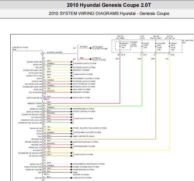Viewport: 194px width, 181px height.
Task: Click the "H/LP SW" pin label
Action: pos(38,178)
